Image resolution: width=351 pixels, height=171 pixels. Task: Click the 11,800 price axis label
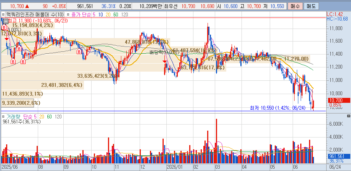[336, 29]
